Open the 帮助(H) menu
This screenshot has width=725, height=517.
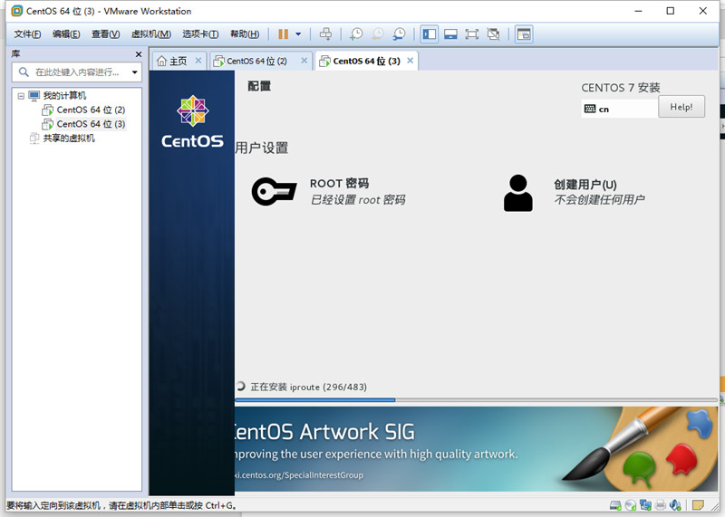point(245,34)
